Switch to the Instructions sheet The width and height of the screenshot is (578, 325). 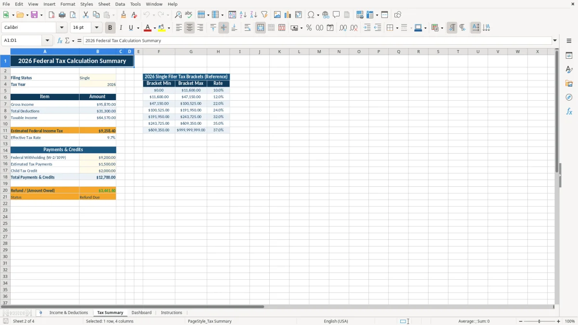point(171,312)
